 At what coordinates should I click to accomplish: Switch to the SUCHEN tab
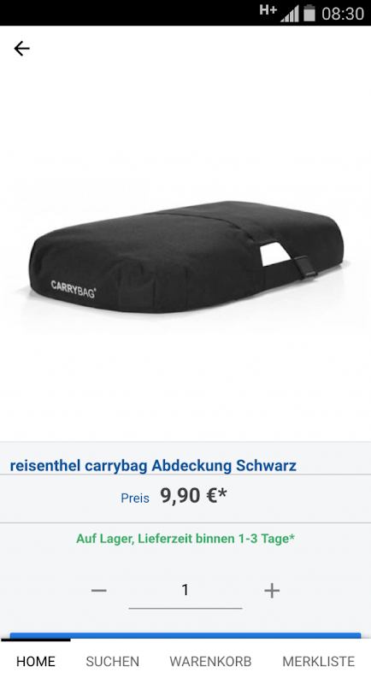coord(113,661)
